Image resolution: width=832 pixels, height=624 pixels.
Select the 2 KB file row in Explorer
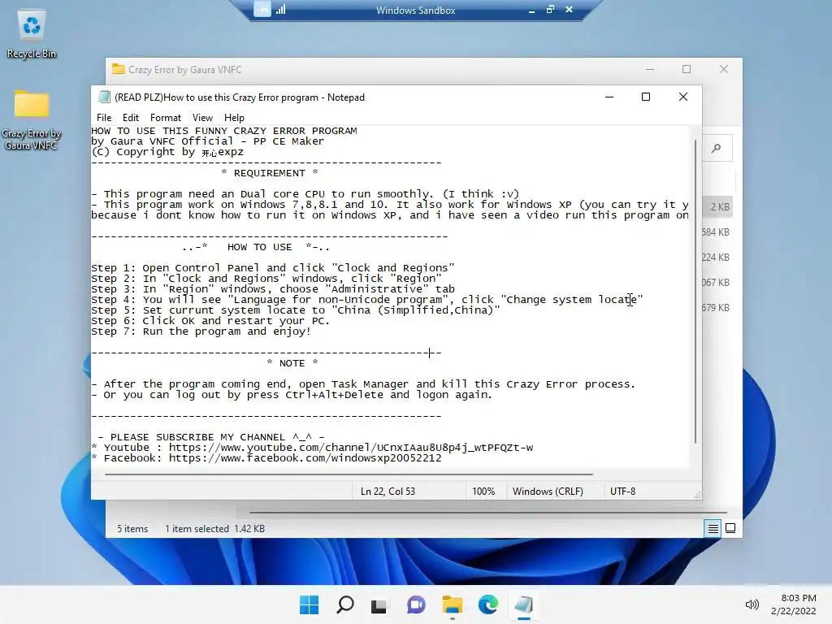(x=717, y=207)
